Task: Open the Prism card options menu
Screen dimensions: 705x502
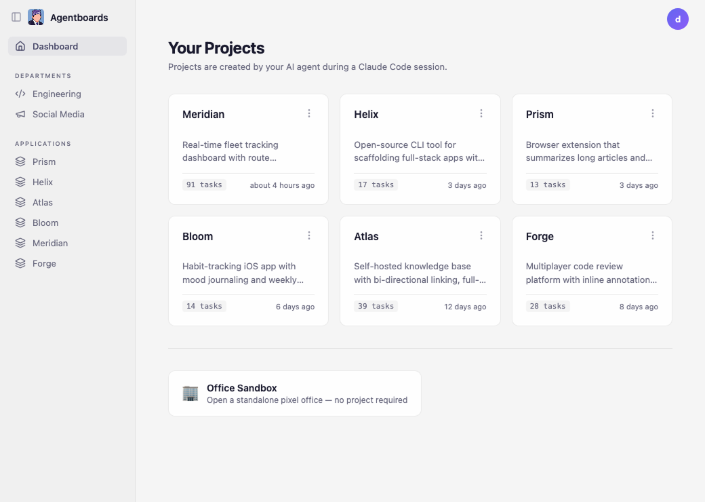Action: [653, 113]
